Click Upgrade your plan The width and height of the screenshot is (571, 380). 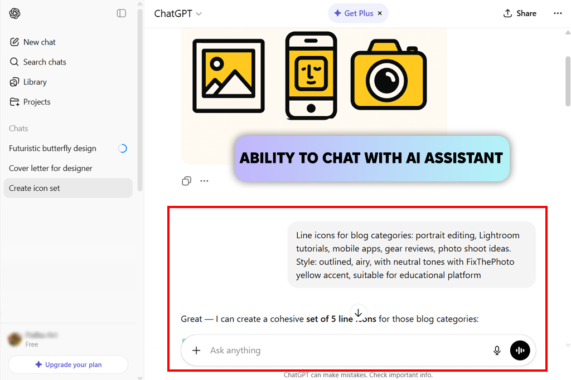[68, 364]
